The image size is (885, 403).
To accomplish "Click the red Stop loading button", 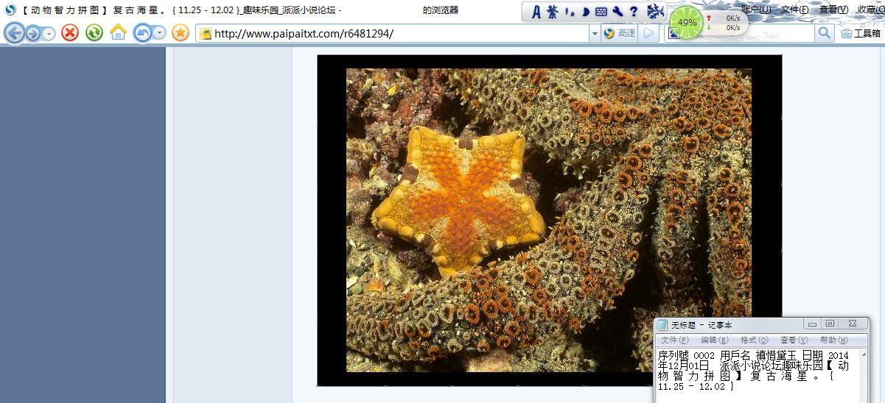I will [x=70, y=32].
